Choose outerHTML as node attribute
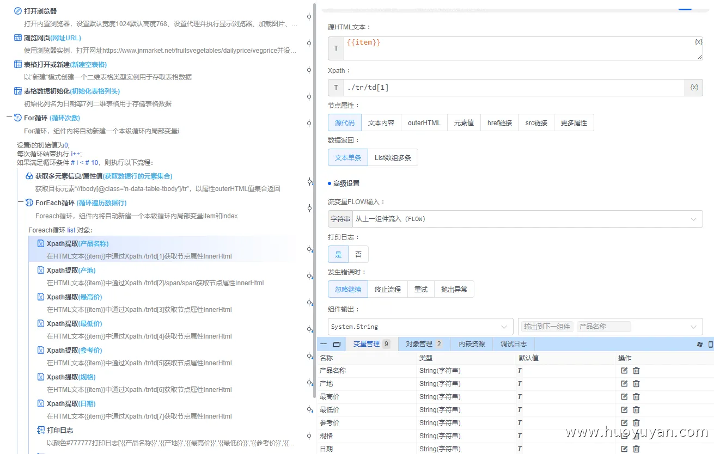Image resolution: width=714 pixels, height=454 pixels. click(x=424, y=122)
